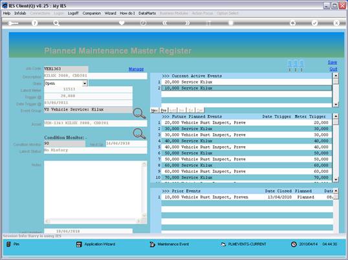Click the checkmark icon in toolbar
This screenshot has width=348, height=260.
click(314, 23)
